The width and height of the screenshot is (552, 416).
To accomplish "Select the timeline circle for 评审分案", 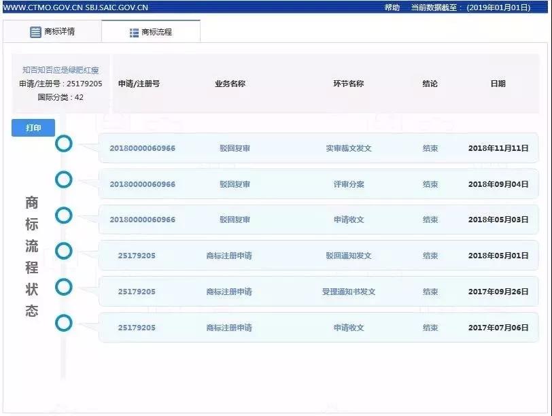I will point(64,180).
